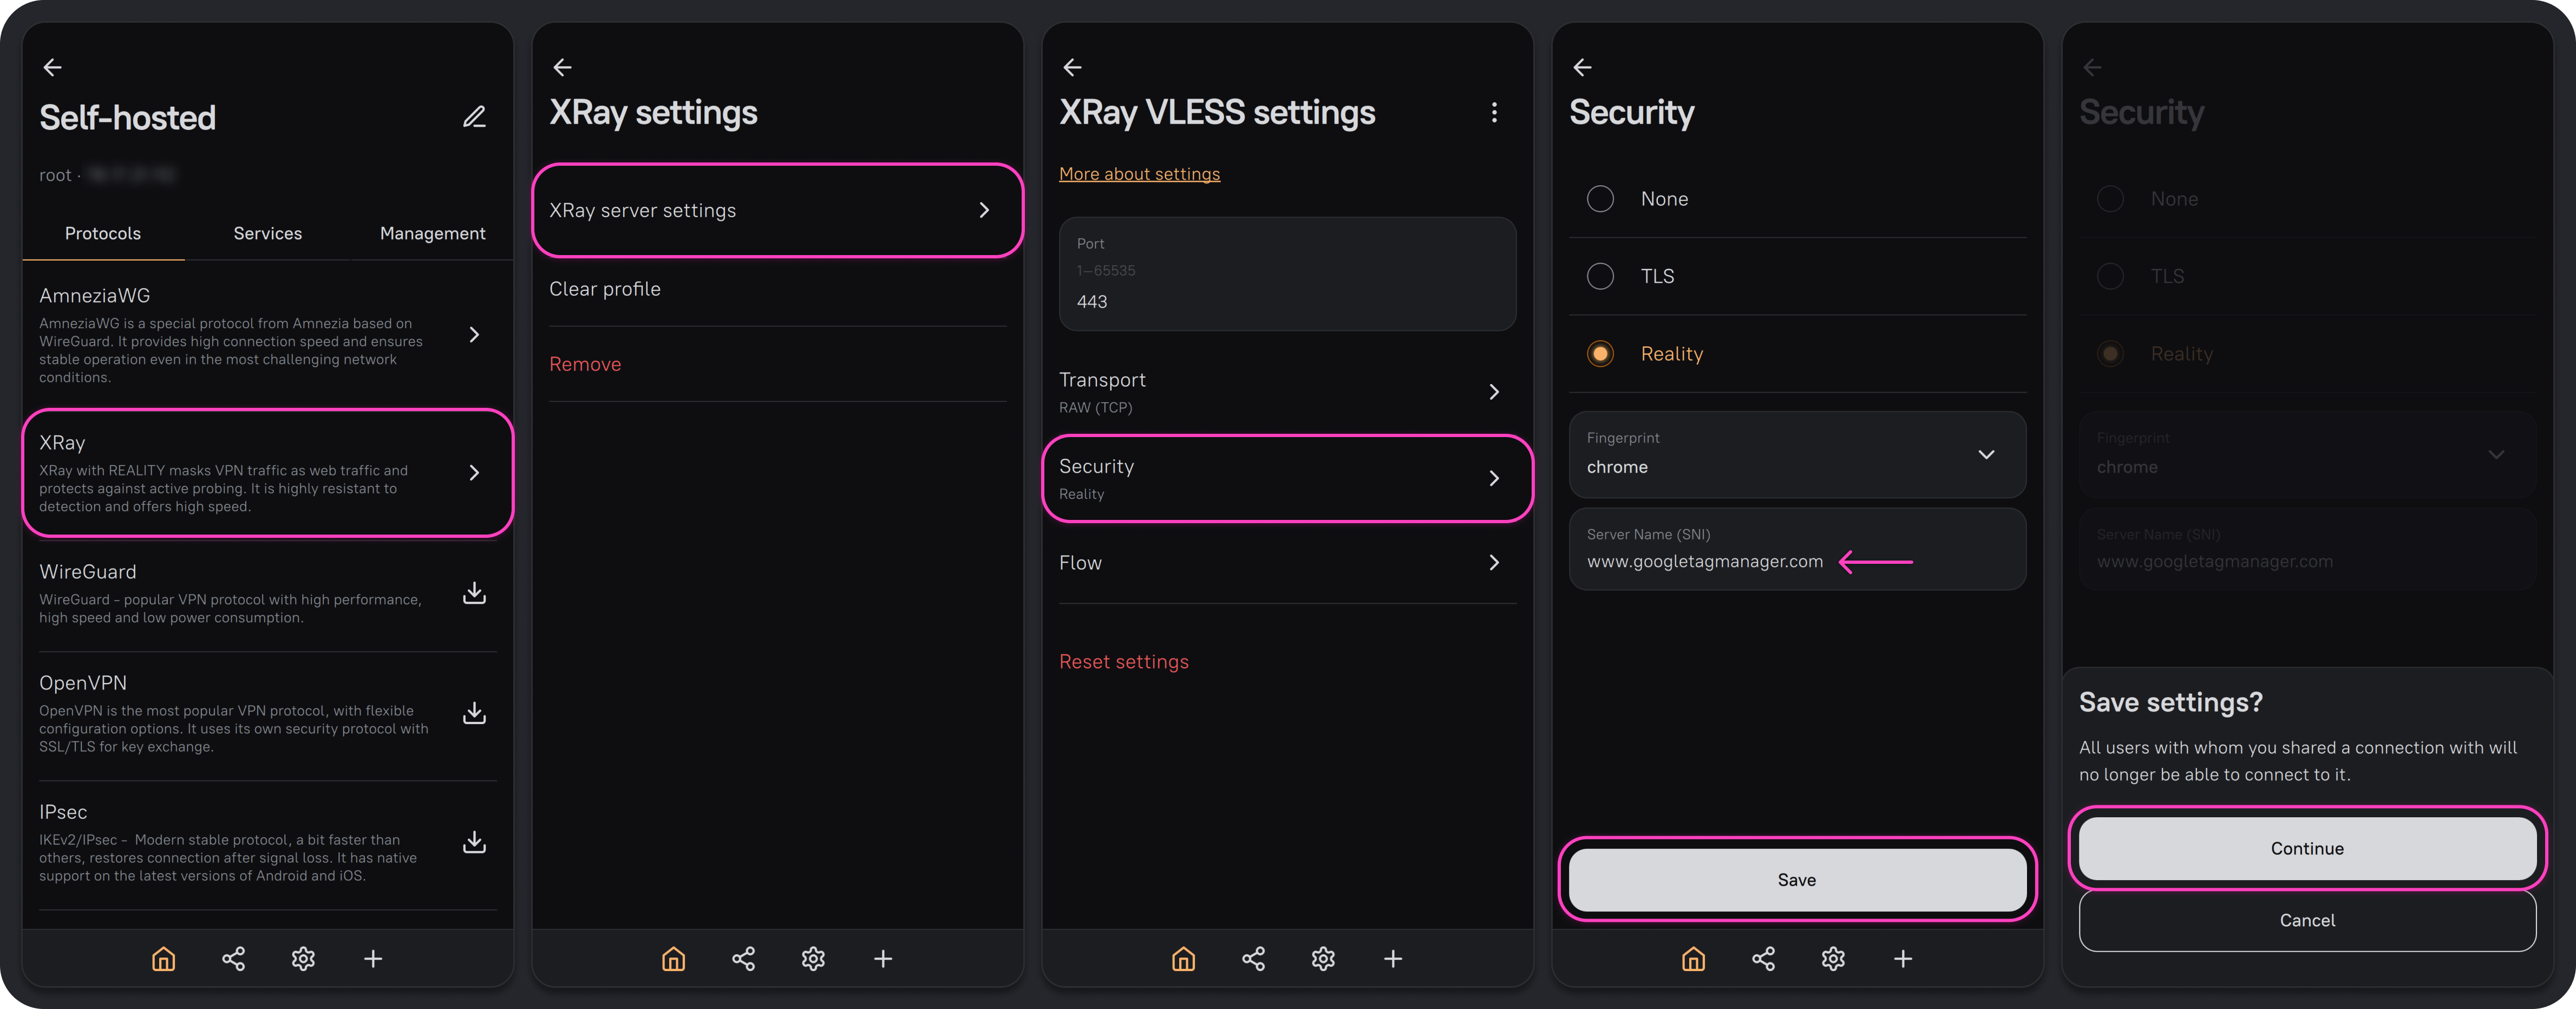Open settings gear on Security screen
Screen dimensions: 2576x1009
click(1833, 959)
